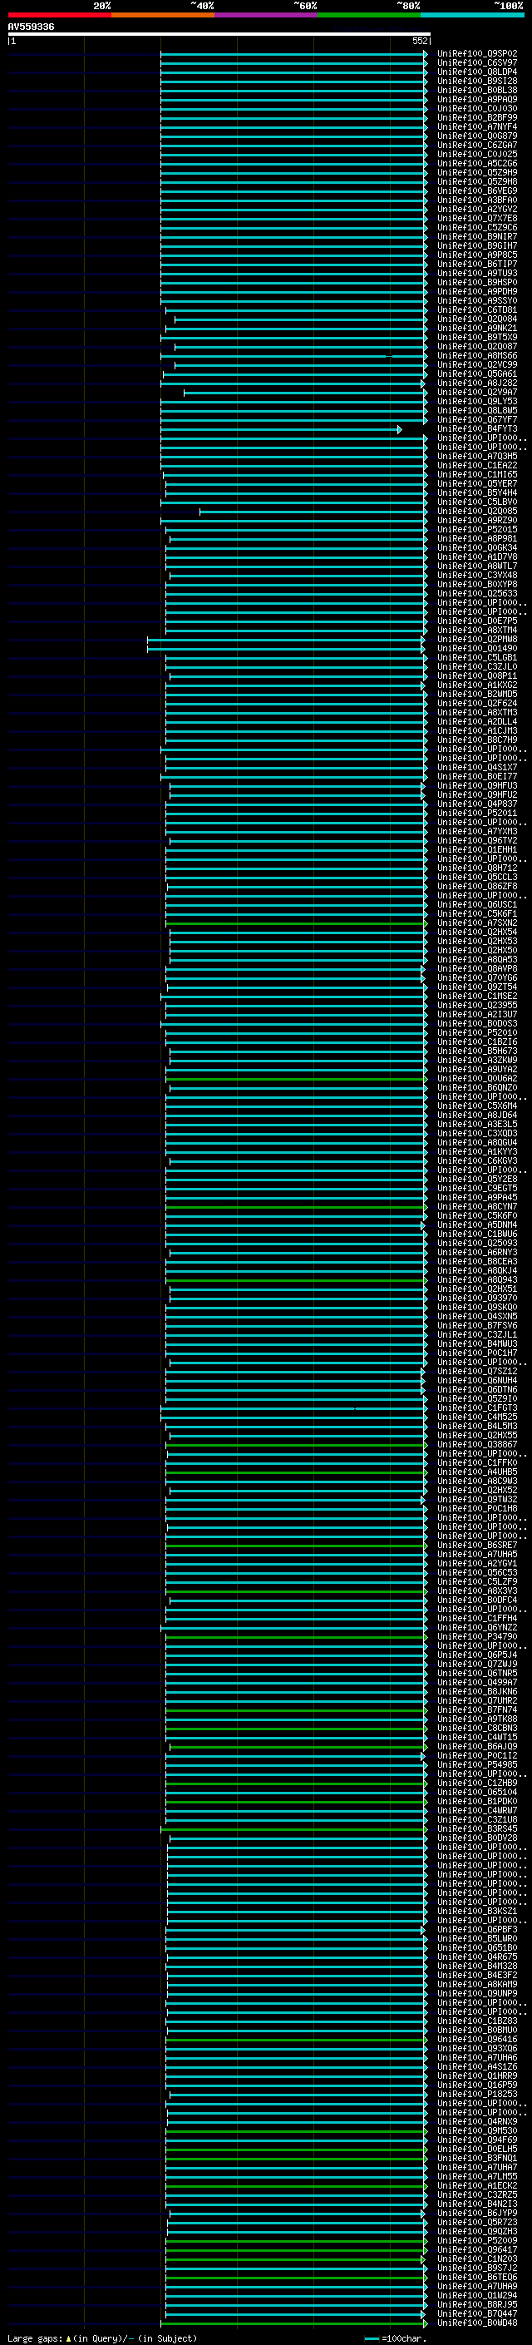Screen dimensions: 532x2345
Task: Click the 552 query length label
Action: coord(420,41)
